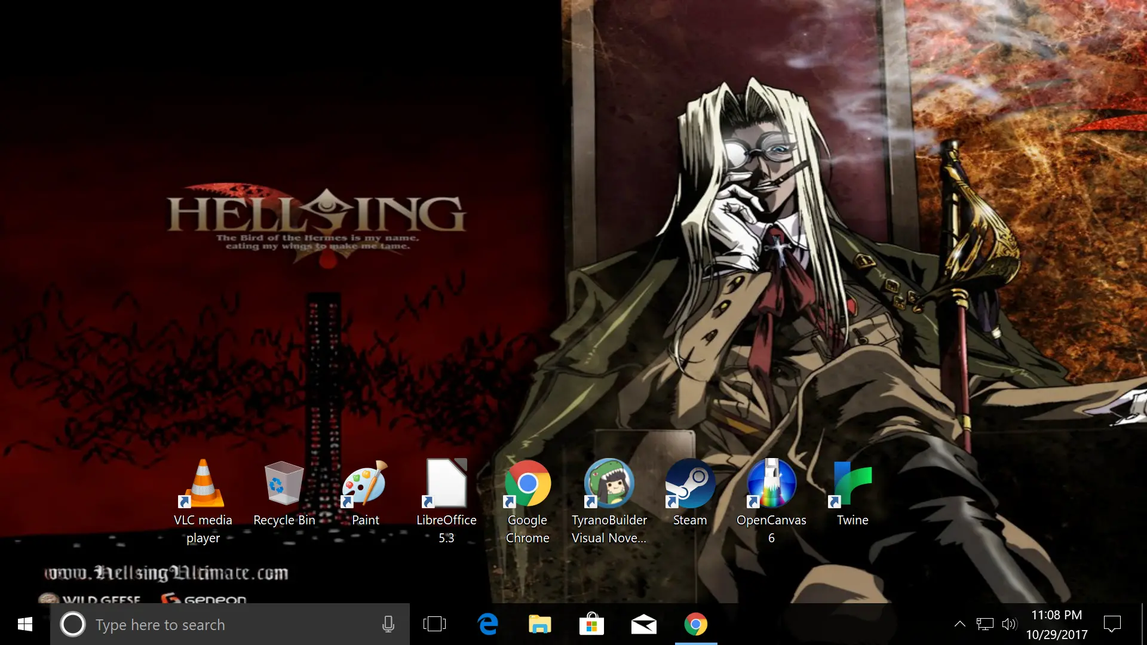Show hidden system tray icons

pos(960,625)
